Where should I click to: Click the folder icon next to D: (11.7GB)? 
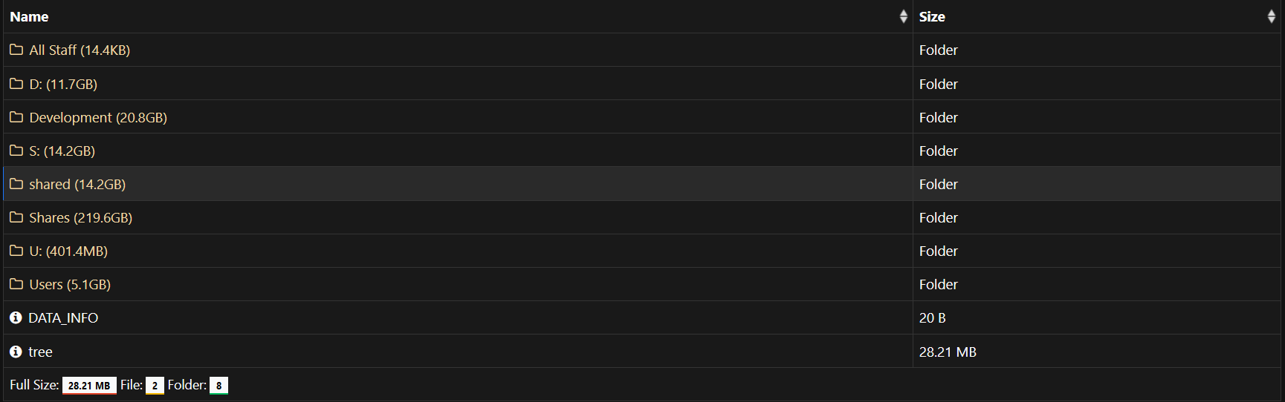tap(16, 84)
